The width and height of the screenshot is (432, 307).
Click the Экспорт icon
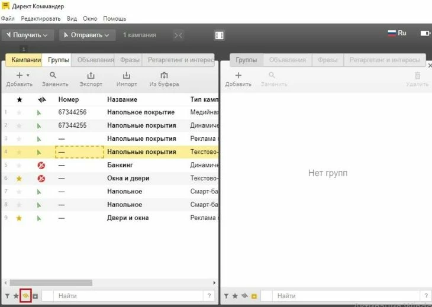tap(91, 75)
